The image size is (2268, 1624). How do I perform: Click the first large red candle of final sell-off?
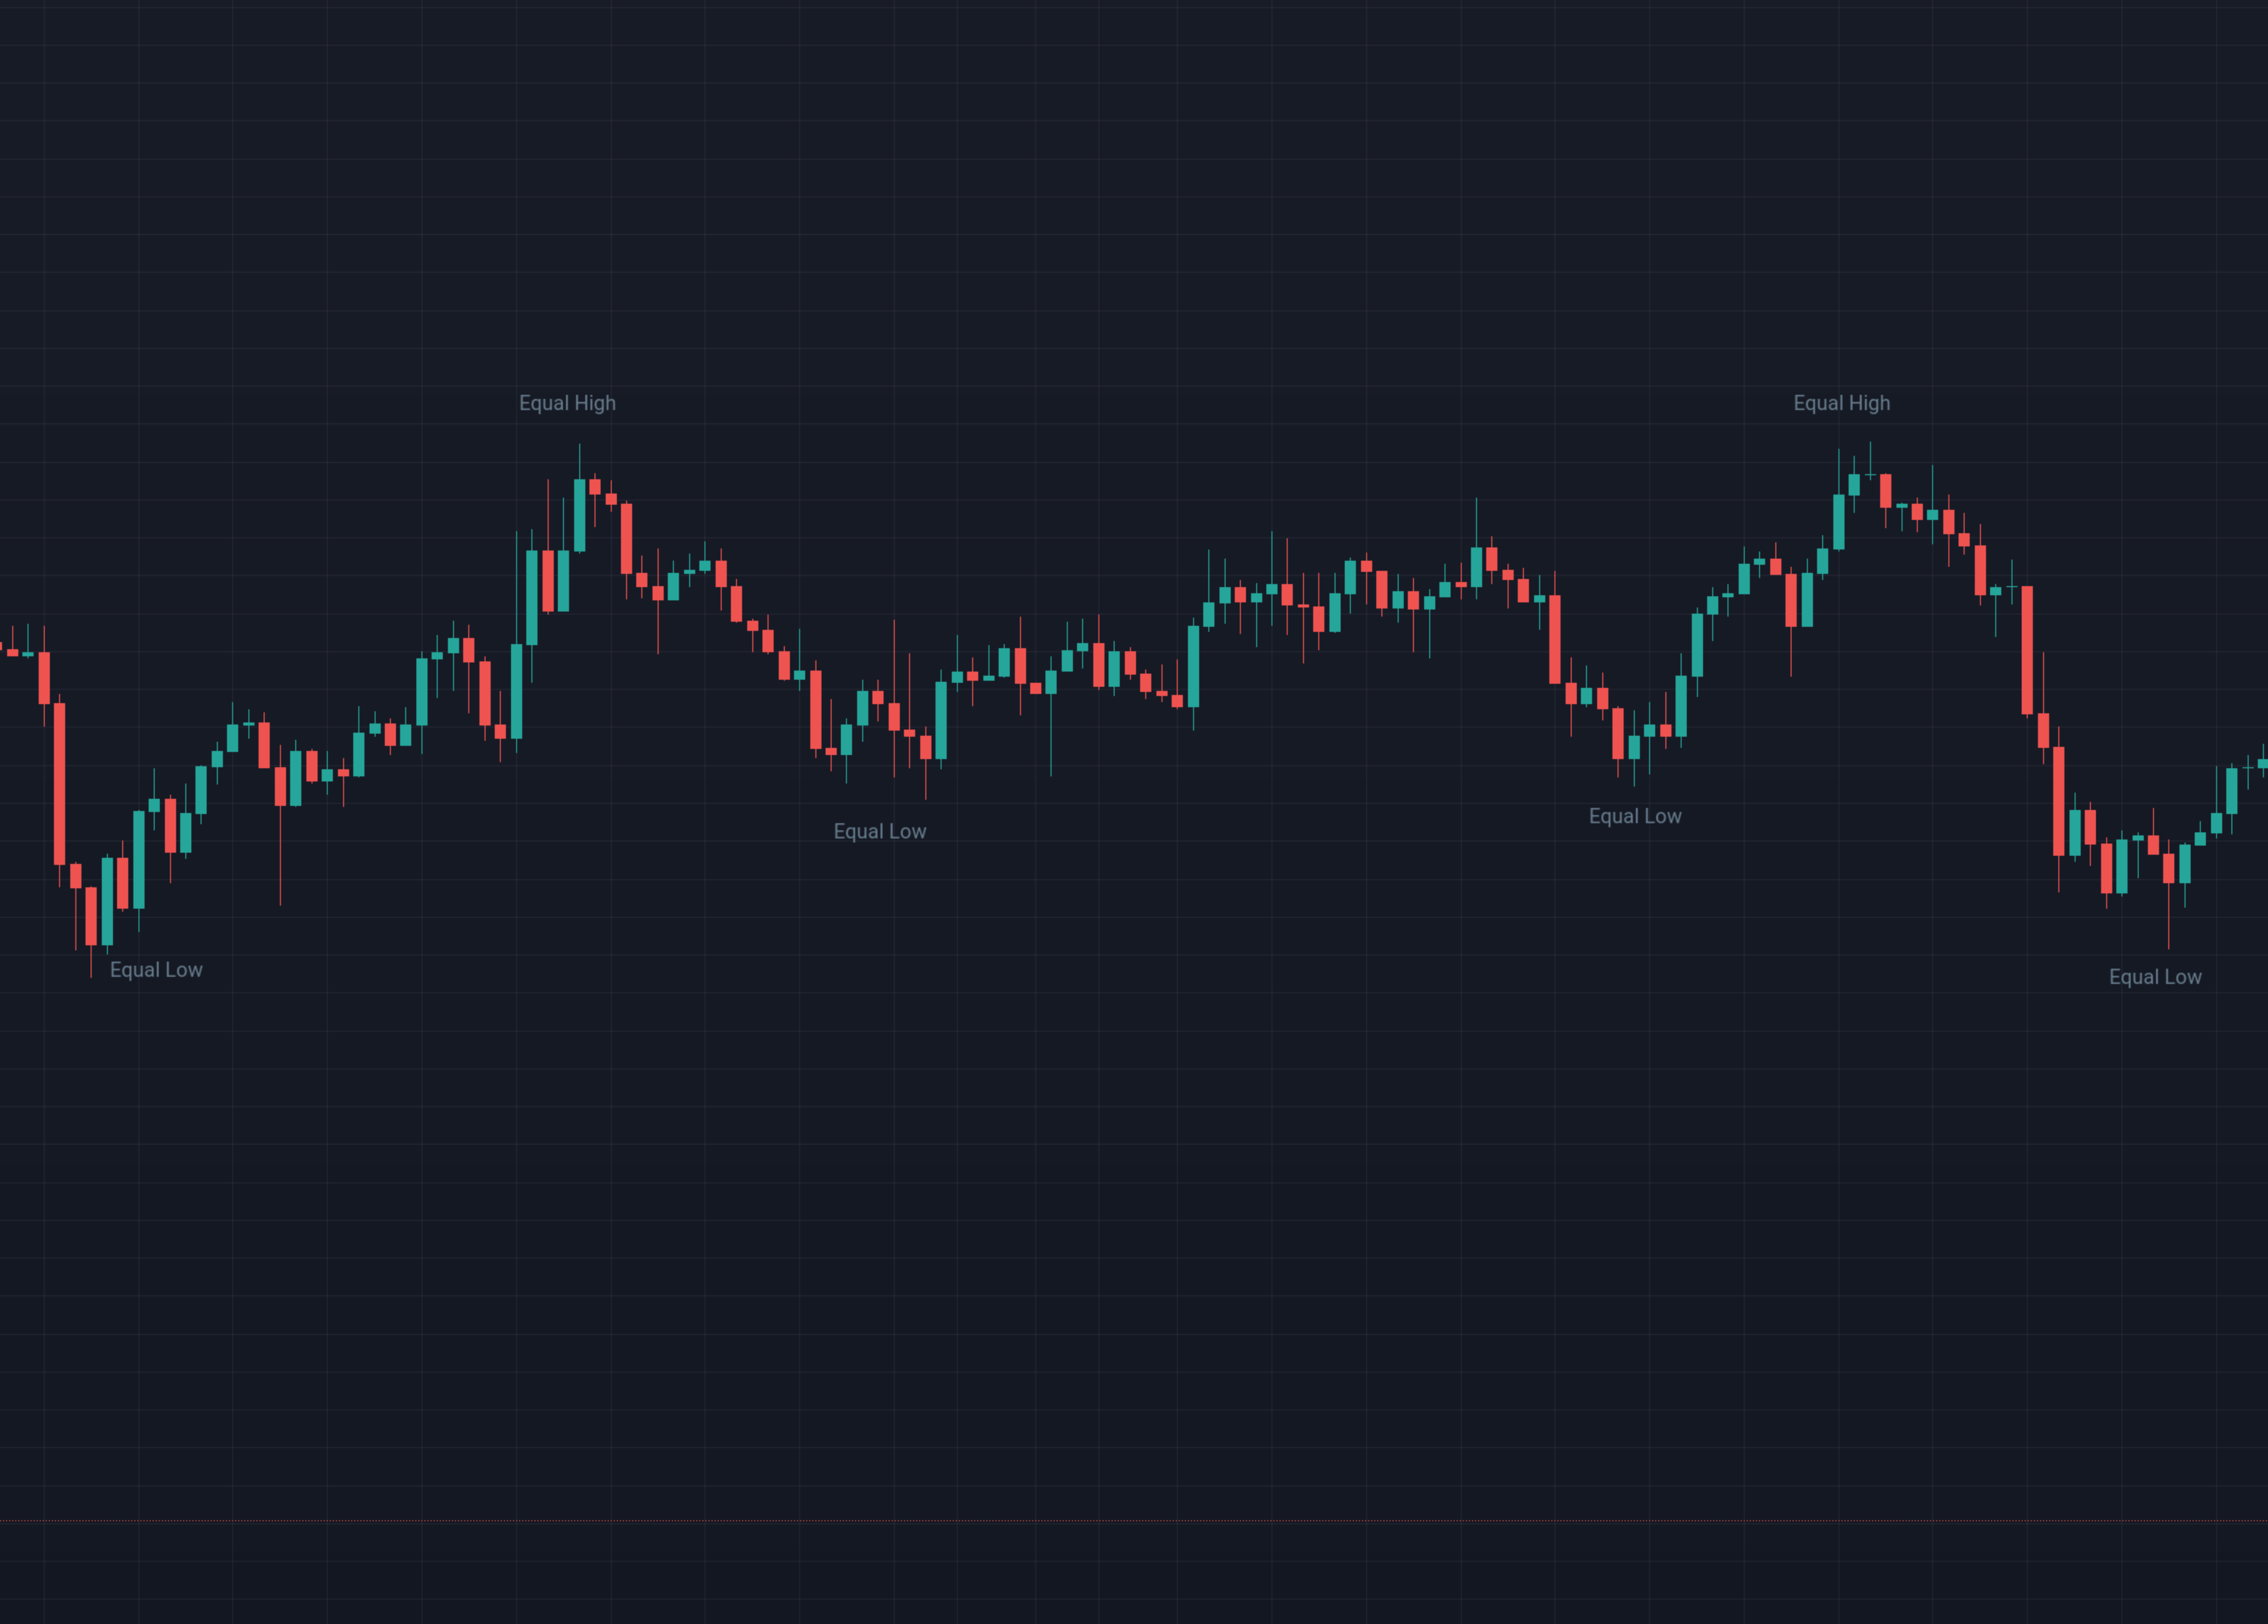pos(2027,650)
